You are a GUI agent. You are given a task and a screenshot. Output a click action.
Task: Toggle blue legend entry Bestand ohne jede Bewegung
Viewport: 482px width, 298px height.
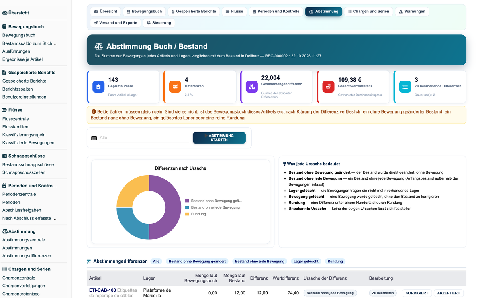(212, 207)
